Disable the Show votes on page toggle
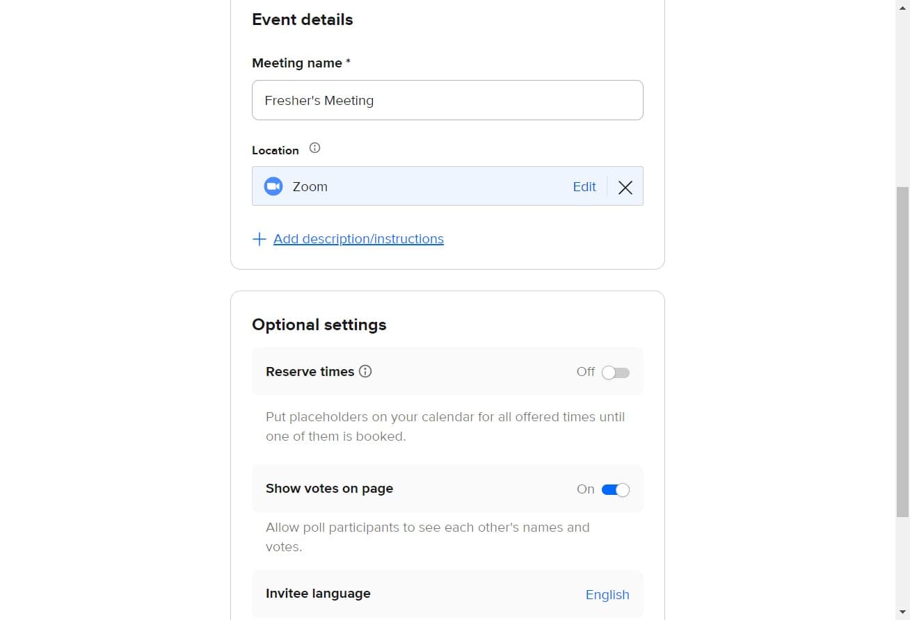 (x=615, y=489)
